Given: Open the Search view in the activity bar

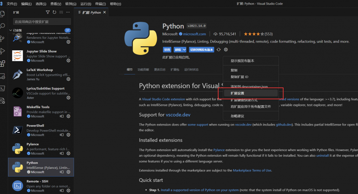Looking at the screenshot, I should [2, 26].
